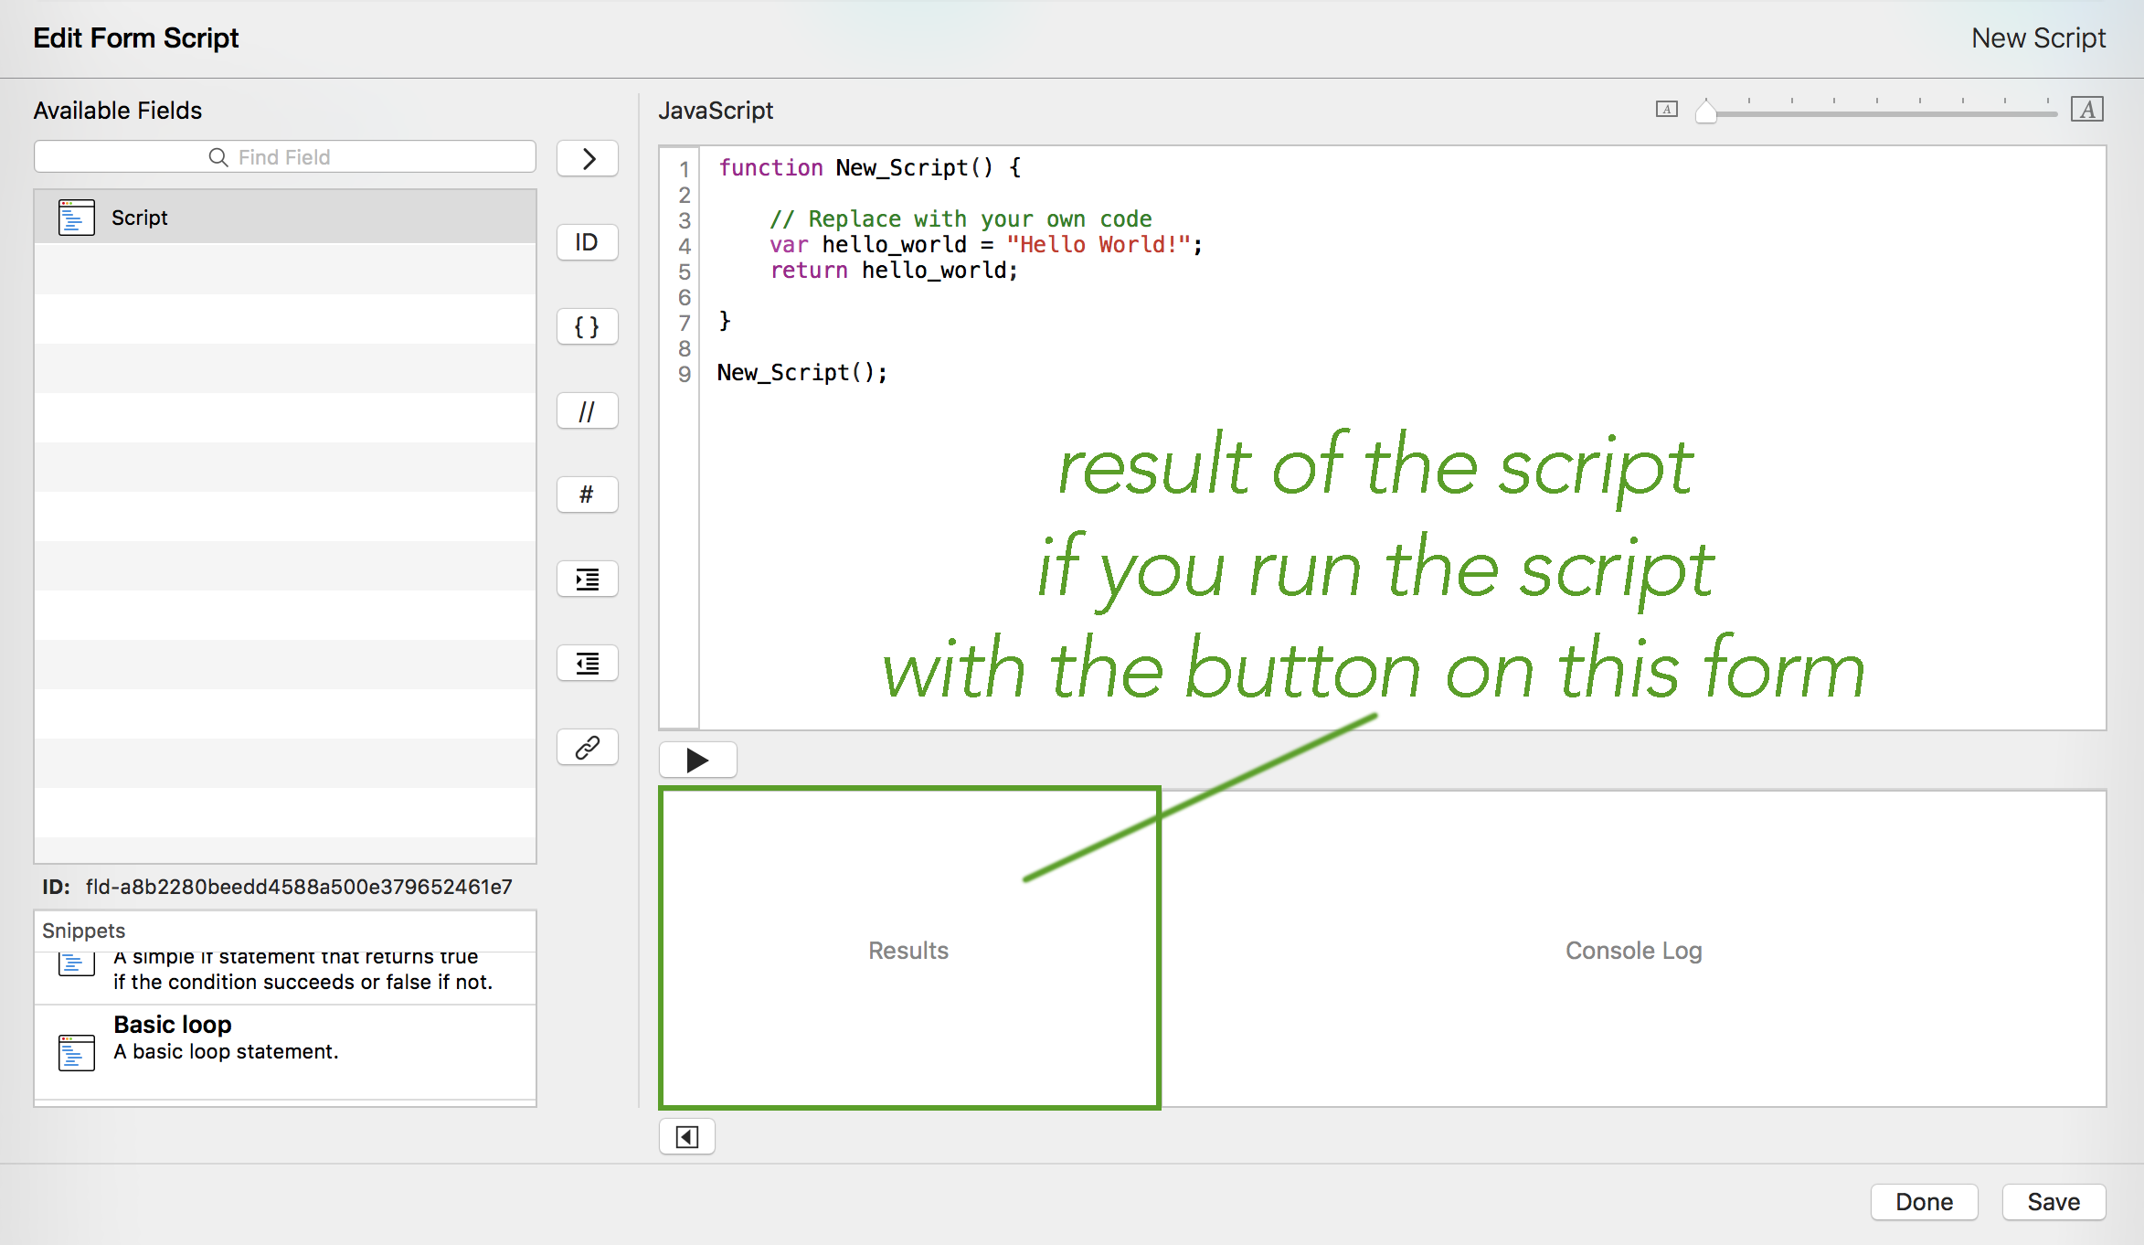Collapse the results panel with the left-arrow toggle

(687, 1136)
